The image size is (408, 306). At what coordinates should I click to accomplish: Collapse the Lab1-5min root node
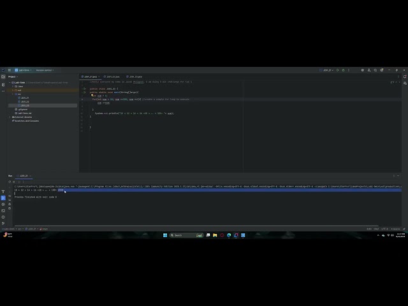coord(10,82)
